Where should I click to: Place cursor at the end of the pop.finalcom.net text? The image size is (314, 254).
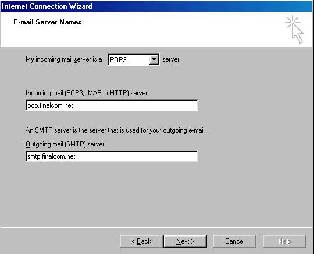(73, 105)
